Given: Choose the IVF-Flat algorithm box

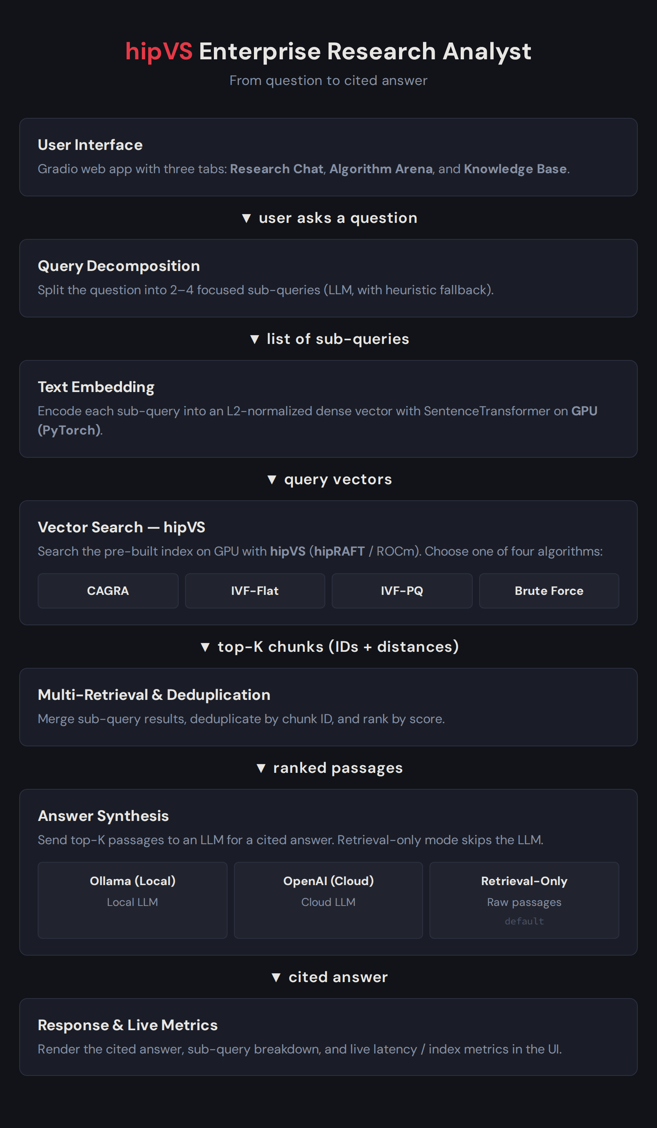Looking at the screenshot, I should (255, 590).
